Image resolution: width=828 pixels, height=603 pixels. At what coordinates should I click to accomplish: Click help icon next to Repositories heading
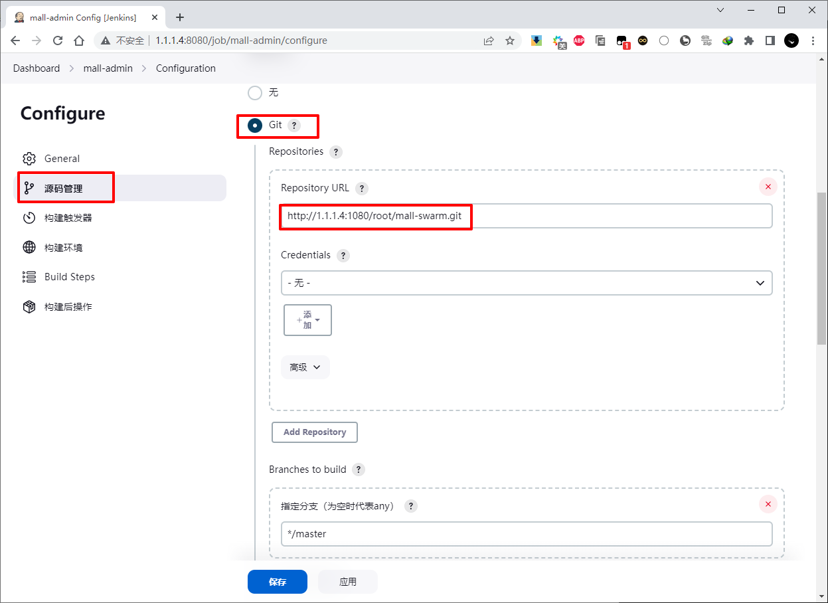click(336, 152)
